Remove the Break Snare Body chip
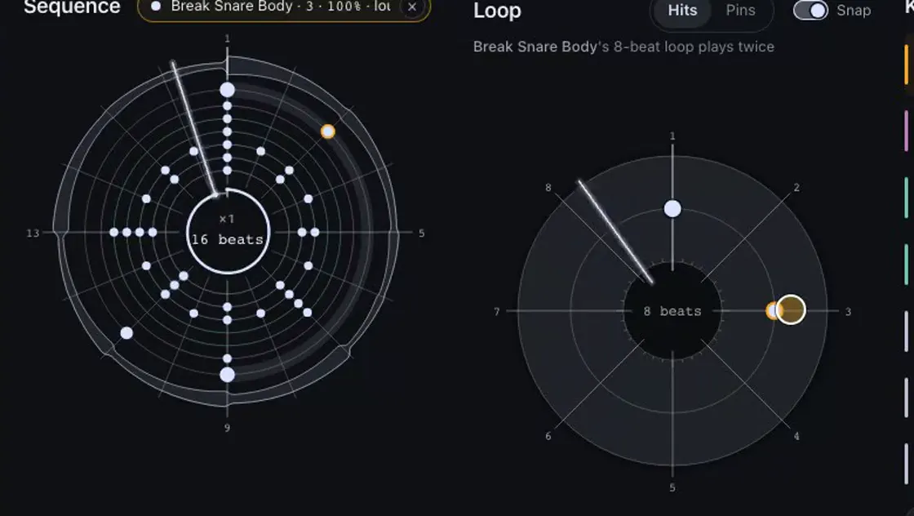The width and height of the screenshot is (914, 516). pos(412,7)
